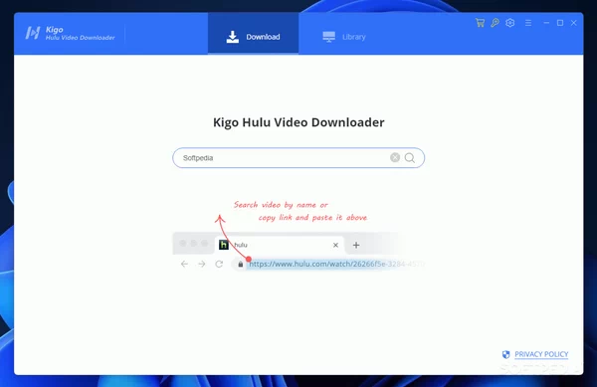Image resolution: width=597 pixels, height=387 pixels.
Task: Maximize the Kigo window
Action: point(560,23)
